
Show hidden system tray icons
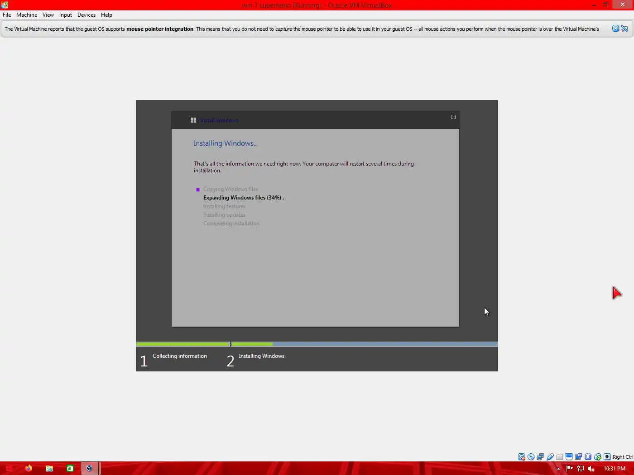(558, 469)
